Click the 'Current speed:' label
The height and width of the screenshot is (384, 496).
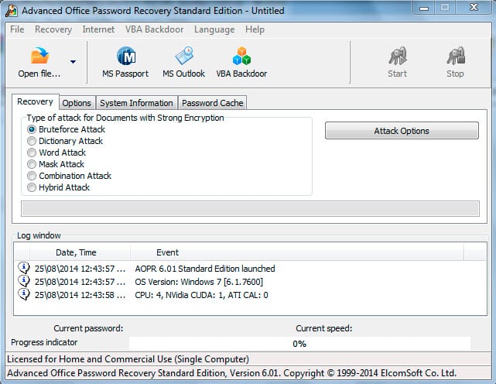click(x=324, y=328)
